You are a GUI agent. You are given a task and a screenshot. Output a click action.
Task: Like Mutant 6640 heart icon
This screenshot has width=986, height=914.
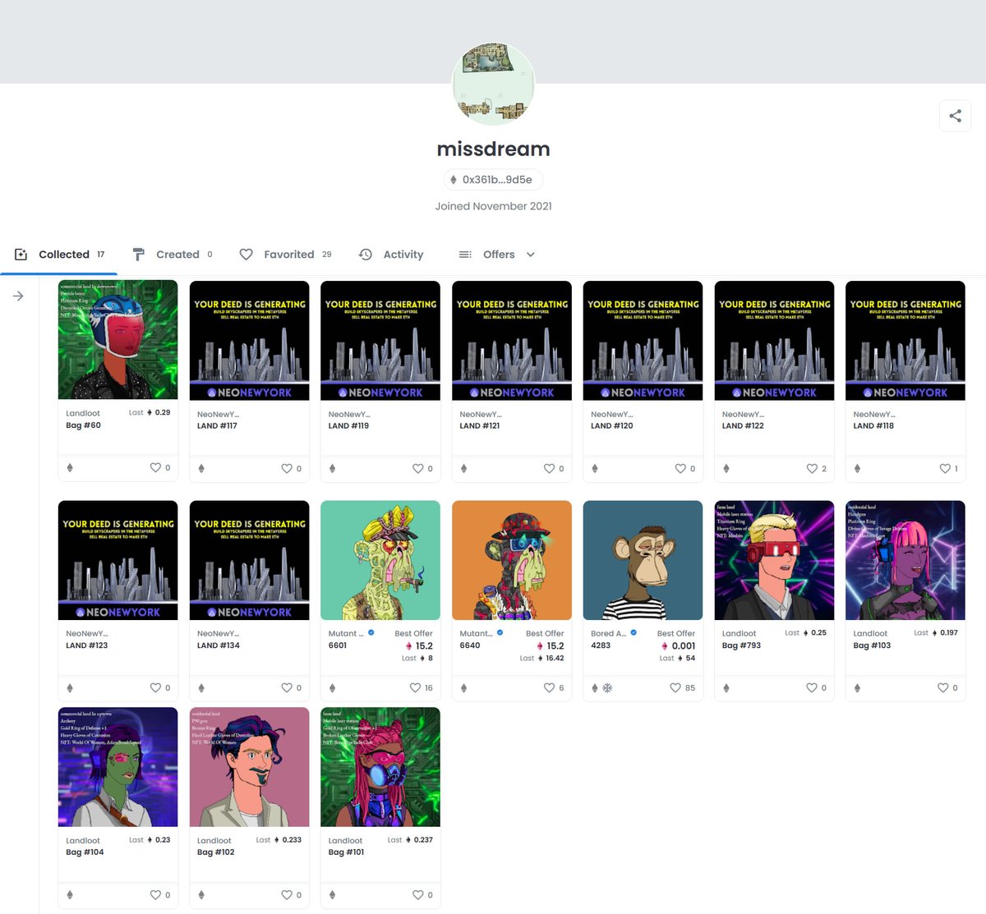(549, 688)
